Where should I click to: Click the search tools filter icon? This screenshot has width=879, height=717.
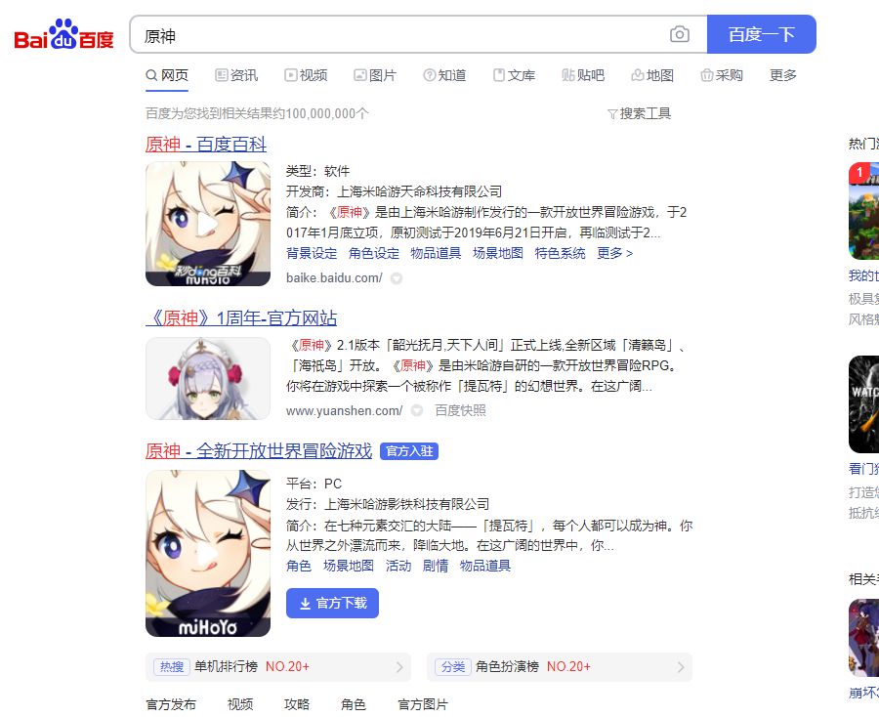612,113
